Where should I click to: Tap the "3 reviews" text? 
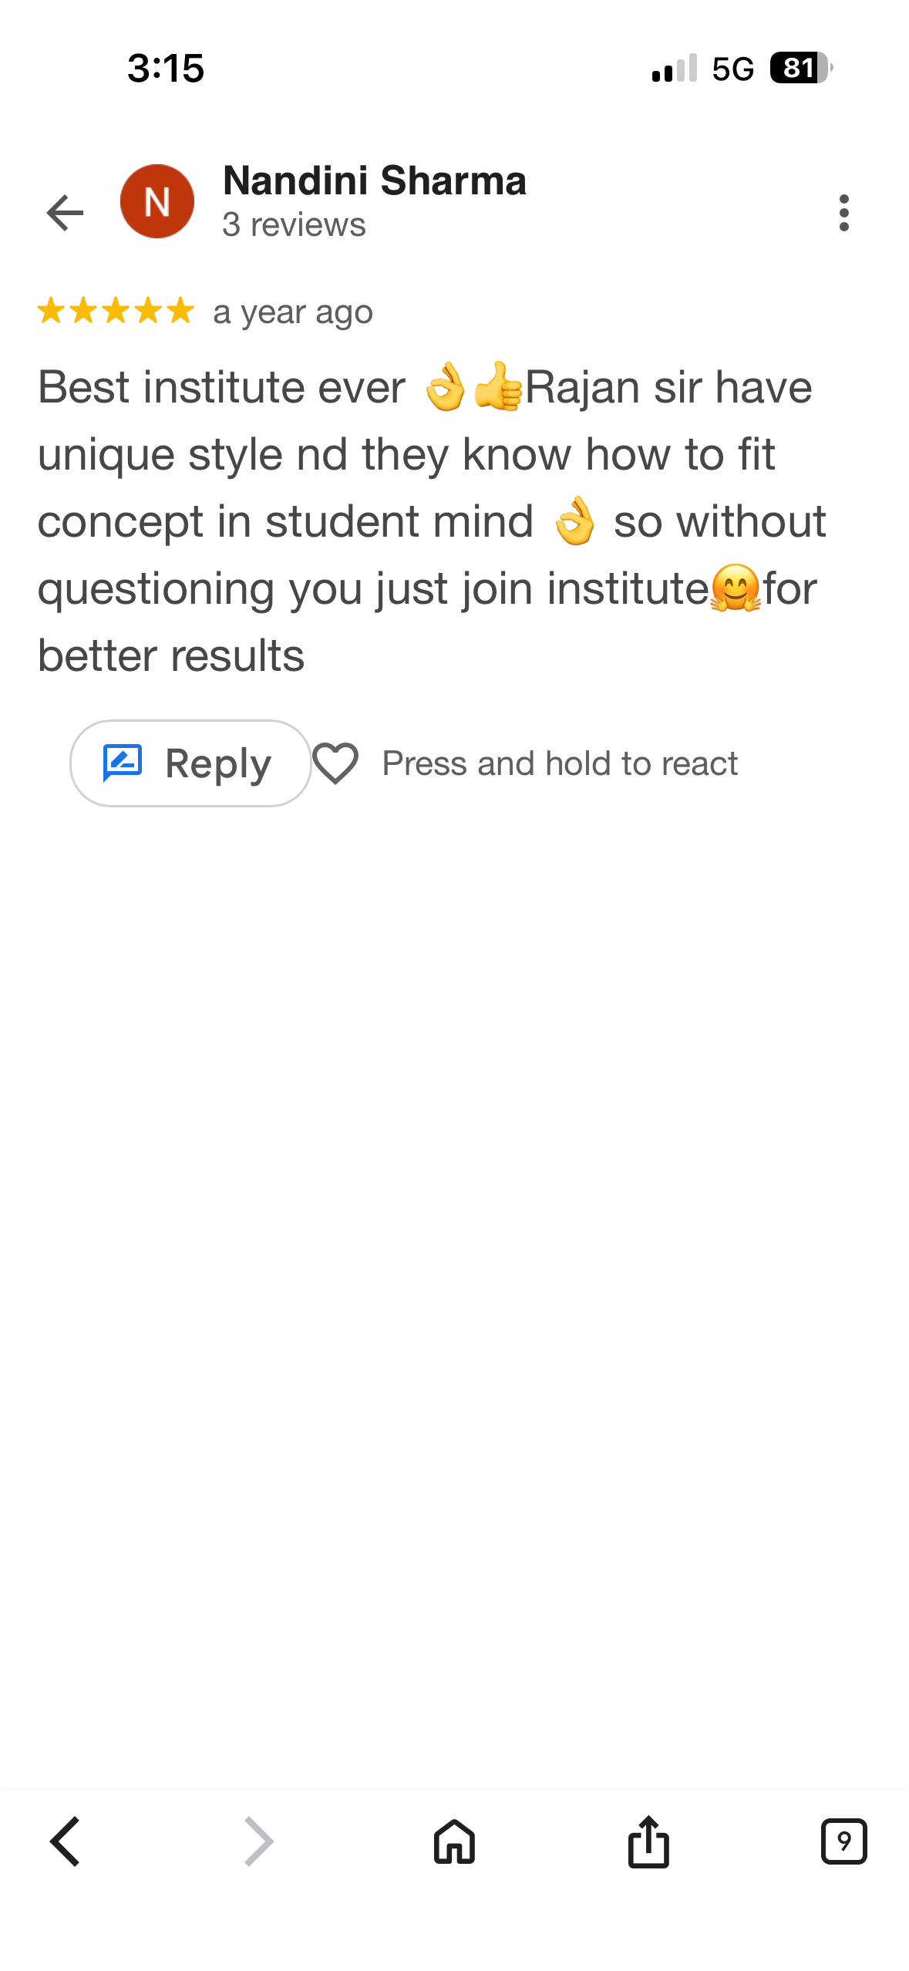pyautogui.click(x=294, y=225)
